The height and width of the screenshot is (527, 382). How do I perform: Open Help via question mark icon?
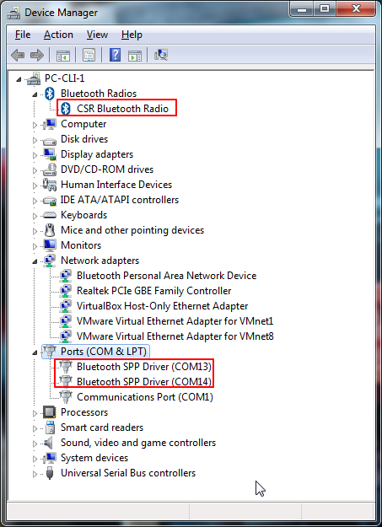click(x=115, y=55)
